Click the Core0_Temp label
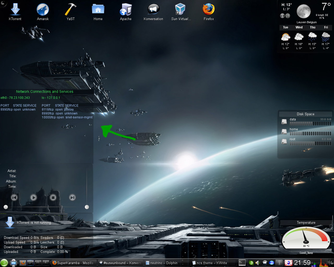Image resolution: width=334 pixels, height=267 pixels. 306,253
